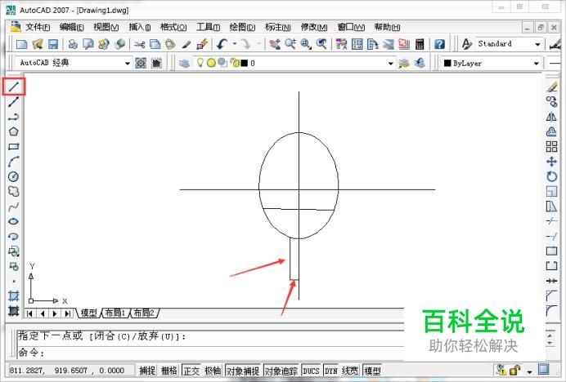Toggle DUCS mode

pyautogui.click(x=311, y=371)
